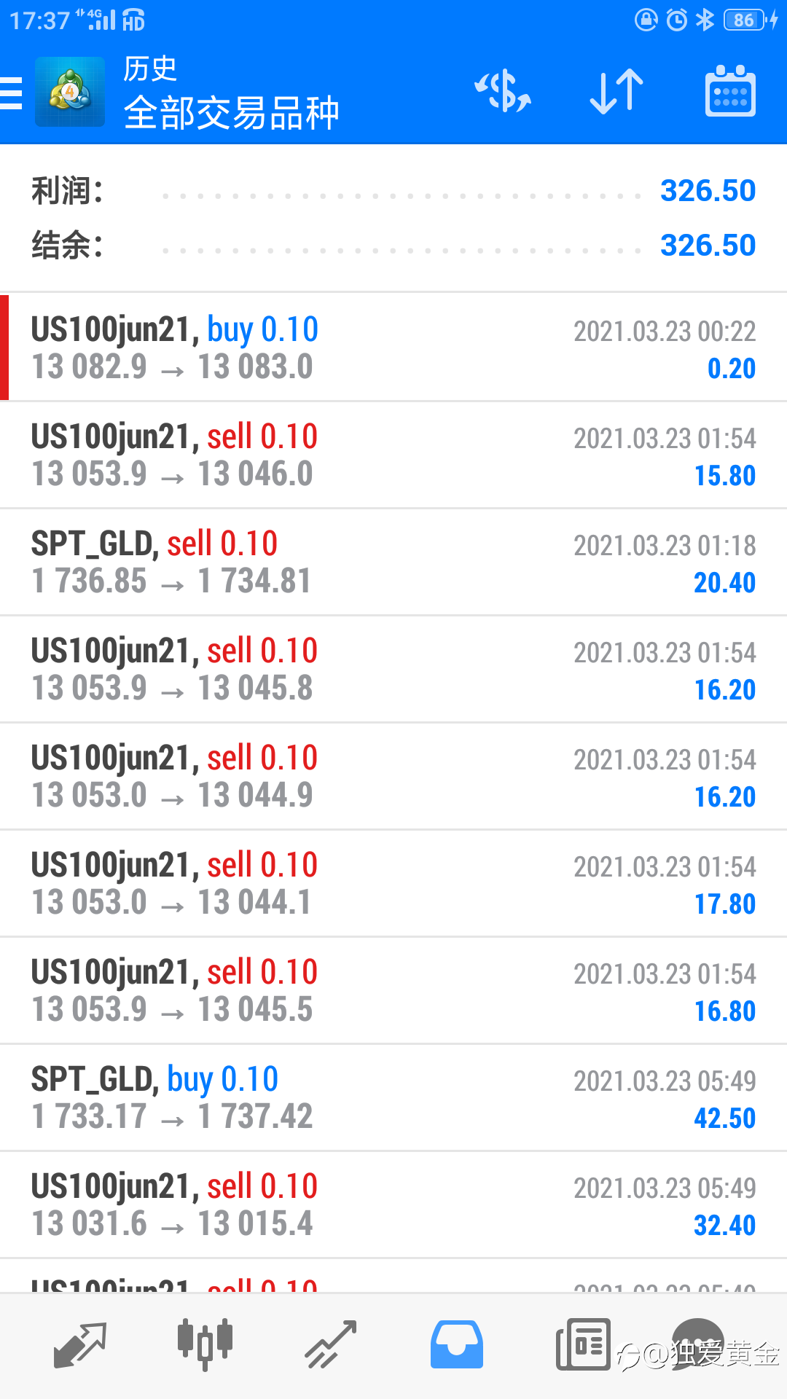The image size is (787, 1399).
Task: Tap the 结余 balance summary row
Action: (393, 246)
